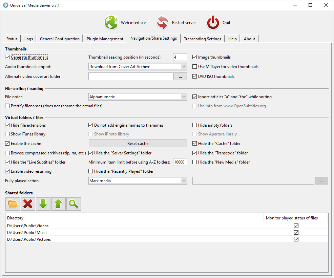Open the File order Alphanumeric dropdown
The width and height of the screenshot is (334, 278).
[138, 97]
